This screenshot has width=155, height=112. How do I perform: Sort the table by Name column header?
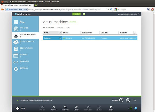[x=52, y=33]
